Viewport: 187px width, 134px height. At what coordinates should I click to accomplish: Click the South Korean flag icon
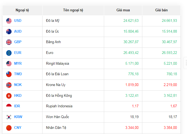tap(9, 117)
